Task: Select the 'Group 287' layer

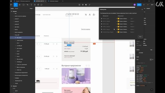Action: click(x=22, y=35)
